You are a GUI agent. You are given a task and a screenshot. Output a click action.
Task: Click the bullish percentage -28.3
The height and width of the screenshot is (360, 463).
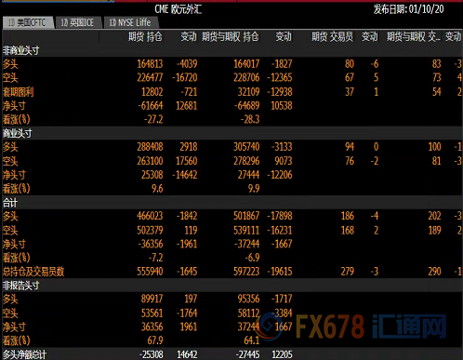(x=250, y=119)
